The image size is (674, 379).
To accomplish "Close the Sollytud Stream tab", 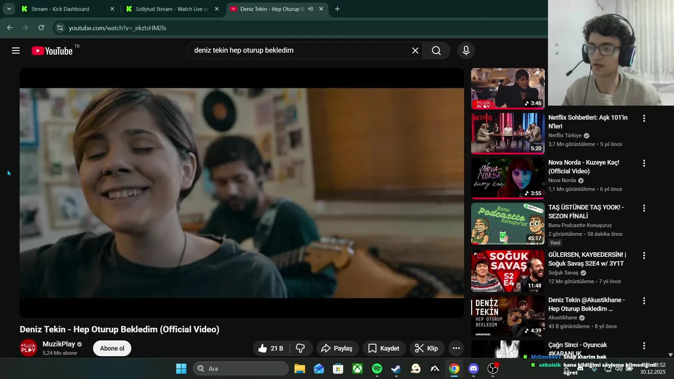I will click(x=216, y=9).
